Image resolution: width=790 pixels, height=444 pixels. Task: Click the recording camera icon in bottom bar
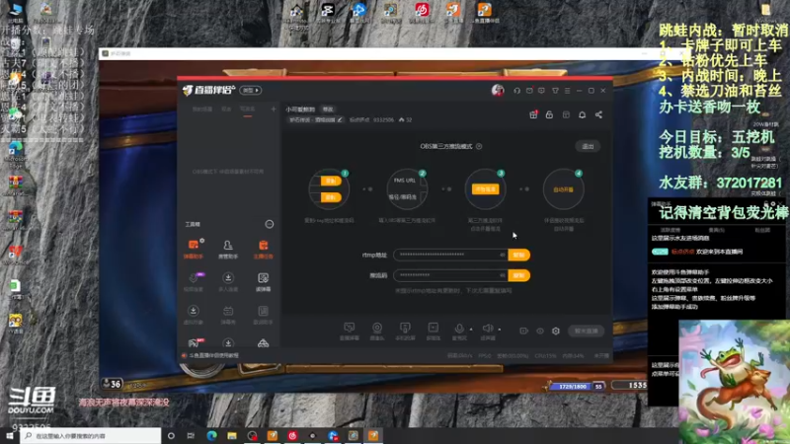(524, 331)
